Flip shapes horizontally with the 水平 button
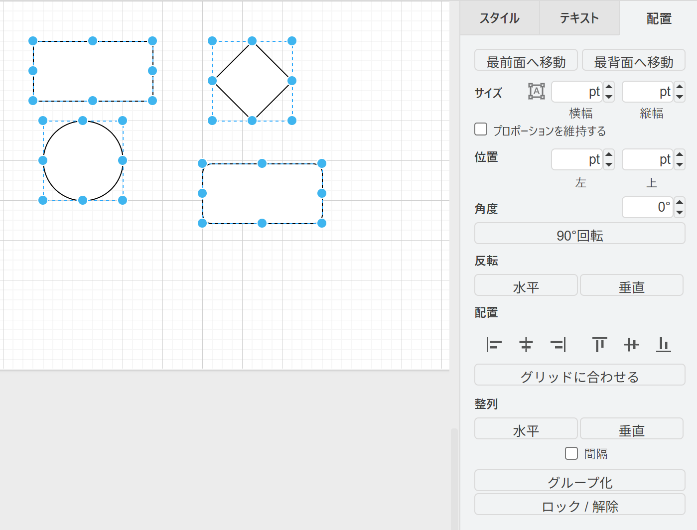Viewport: 697px width, 530px height. [526, 285]
